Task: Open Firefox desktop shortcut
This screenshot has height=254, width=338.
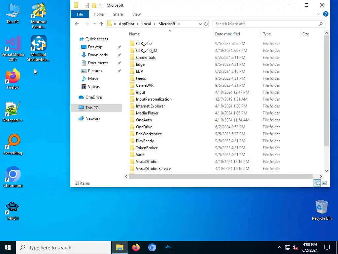Action: (13, 79)
